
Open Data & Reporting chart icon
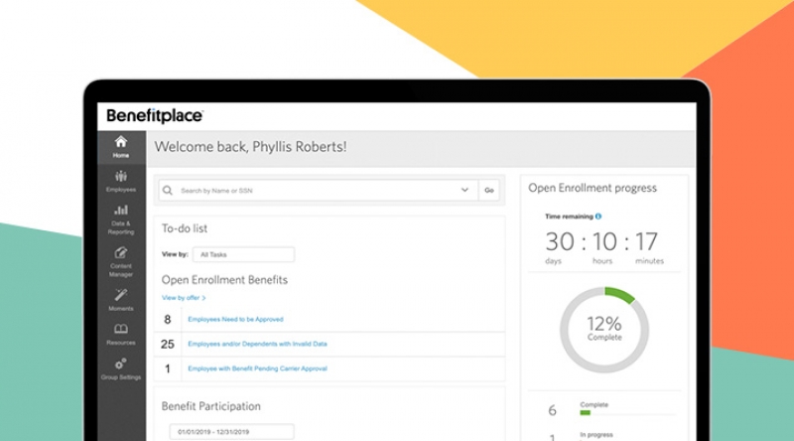(x=120, y=210)
